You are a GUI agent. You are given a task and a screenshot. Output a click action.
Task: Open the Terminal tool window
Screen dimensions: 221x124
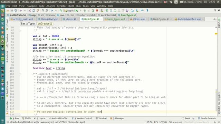click(x=101, y=118)
